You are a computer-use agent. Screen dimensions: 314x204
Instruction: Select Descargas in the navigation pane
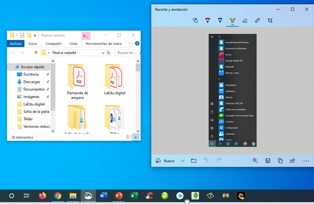pos(31,82)
